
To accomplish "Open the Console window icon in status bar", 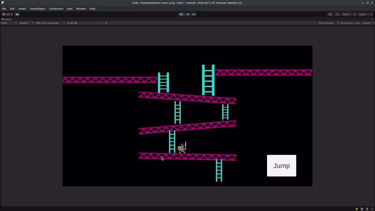I will [362, 209].
